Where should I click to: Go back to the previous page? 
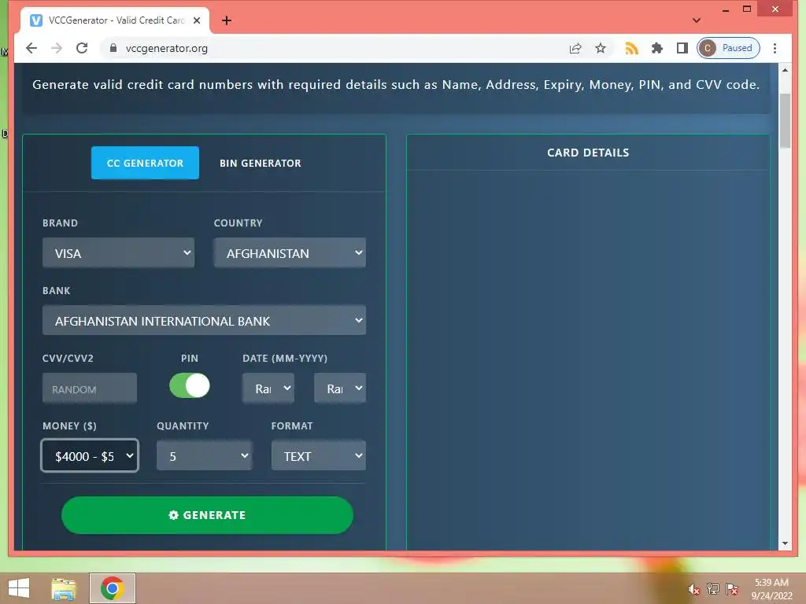[x=31, y=48]
